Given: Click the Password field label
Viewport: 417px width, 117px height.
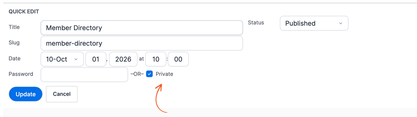Looking at the screenshot, I should pos(21,74).
